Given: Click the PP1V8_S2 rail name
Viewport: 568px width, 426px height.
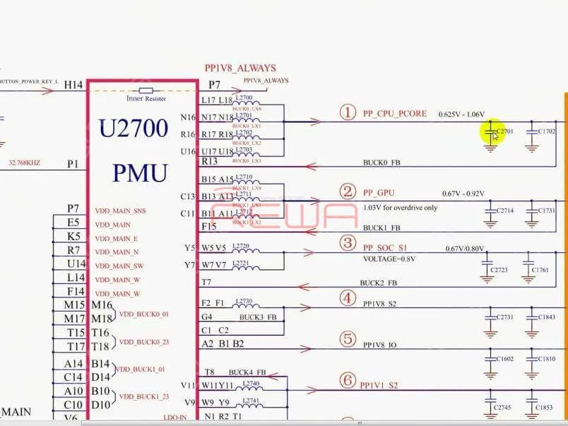Looking at the screenshot, I should [x=379, y=304].
